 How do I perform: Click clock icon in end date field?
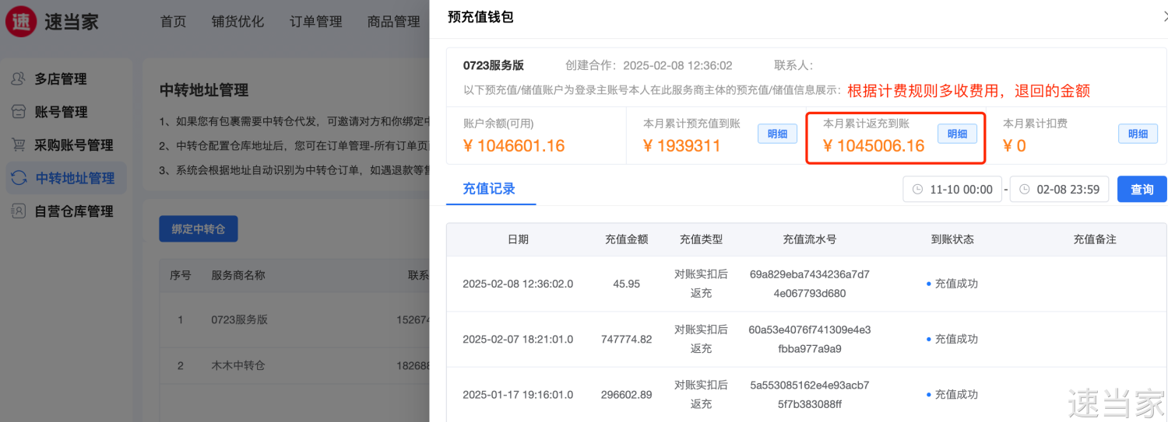click(1024, 190)
